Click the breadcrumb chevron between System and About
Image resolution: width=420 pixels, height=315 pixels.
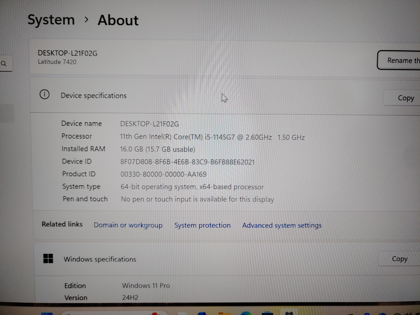coord(86,20)
